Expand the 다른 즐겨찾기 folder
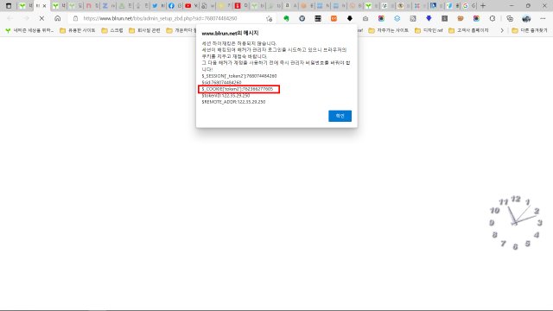This screenshot has width=553, height=311. click(530, 31)
